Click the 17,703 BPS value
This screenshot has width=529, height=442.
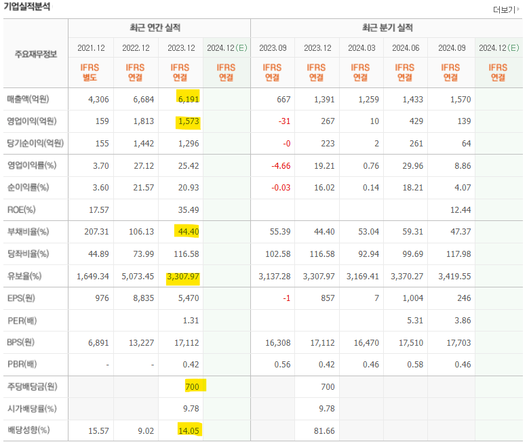point(458,343)
